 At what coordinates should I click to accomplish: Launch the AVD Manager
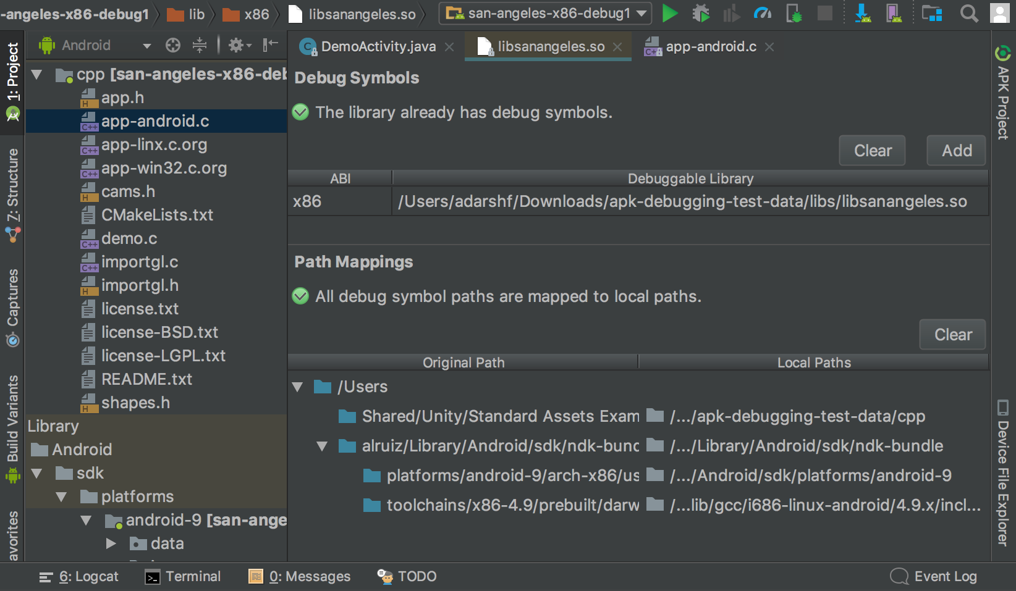point(894,14)
